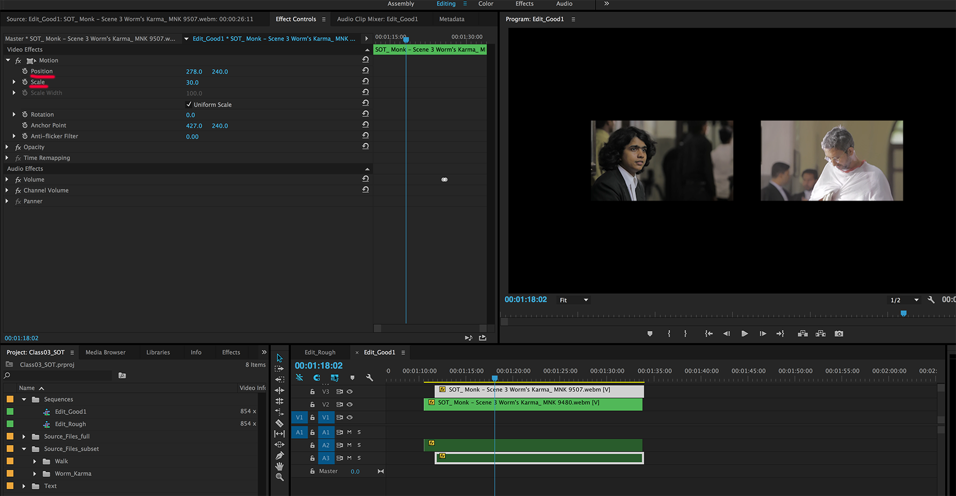The image size is (956, 496).
Task: Select the Zoom tool
Action: click(x=279, y=477)
